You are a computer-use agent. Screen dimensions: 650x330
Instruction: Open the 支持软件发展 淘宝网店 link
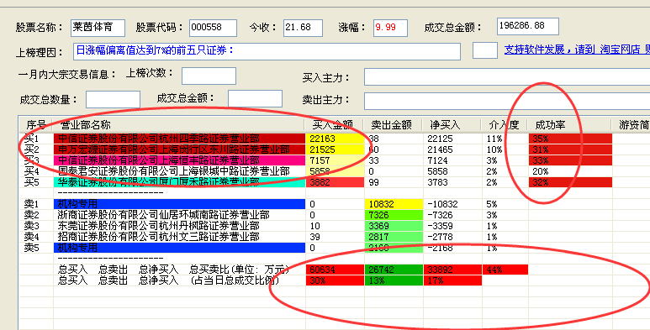coord(577,50)
